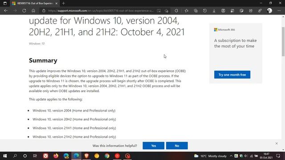Launch Vivaldi from taskbar
The height and width of the screenshot is (160, 285).
pos(45,156)
